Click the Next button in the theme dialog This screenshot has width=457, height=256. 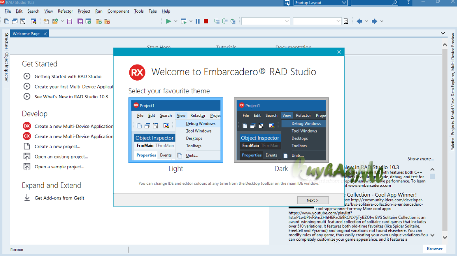click(x=313, y=200)
